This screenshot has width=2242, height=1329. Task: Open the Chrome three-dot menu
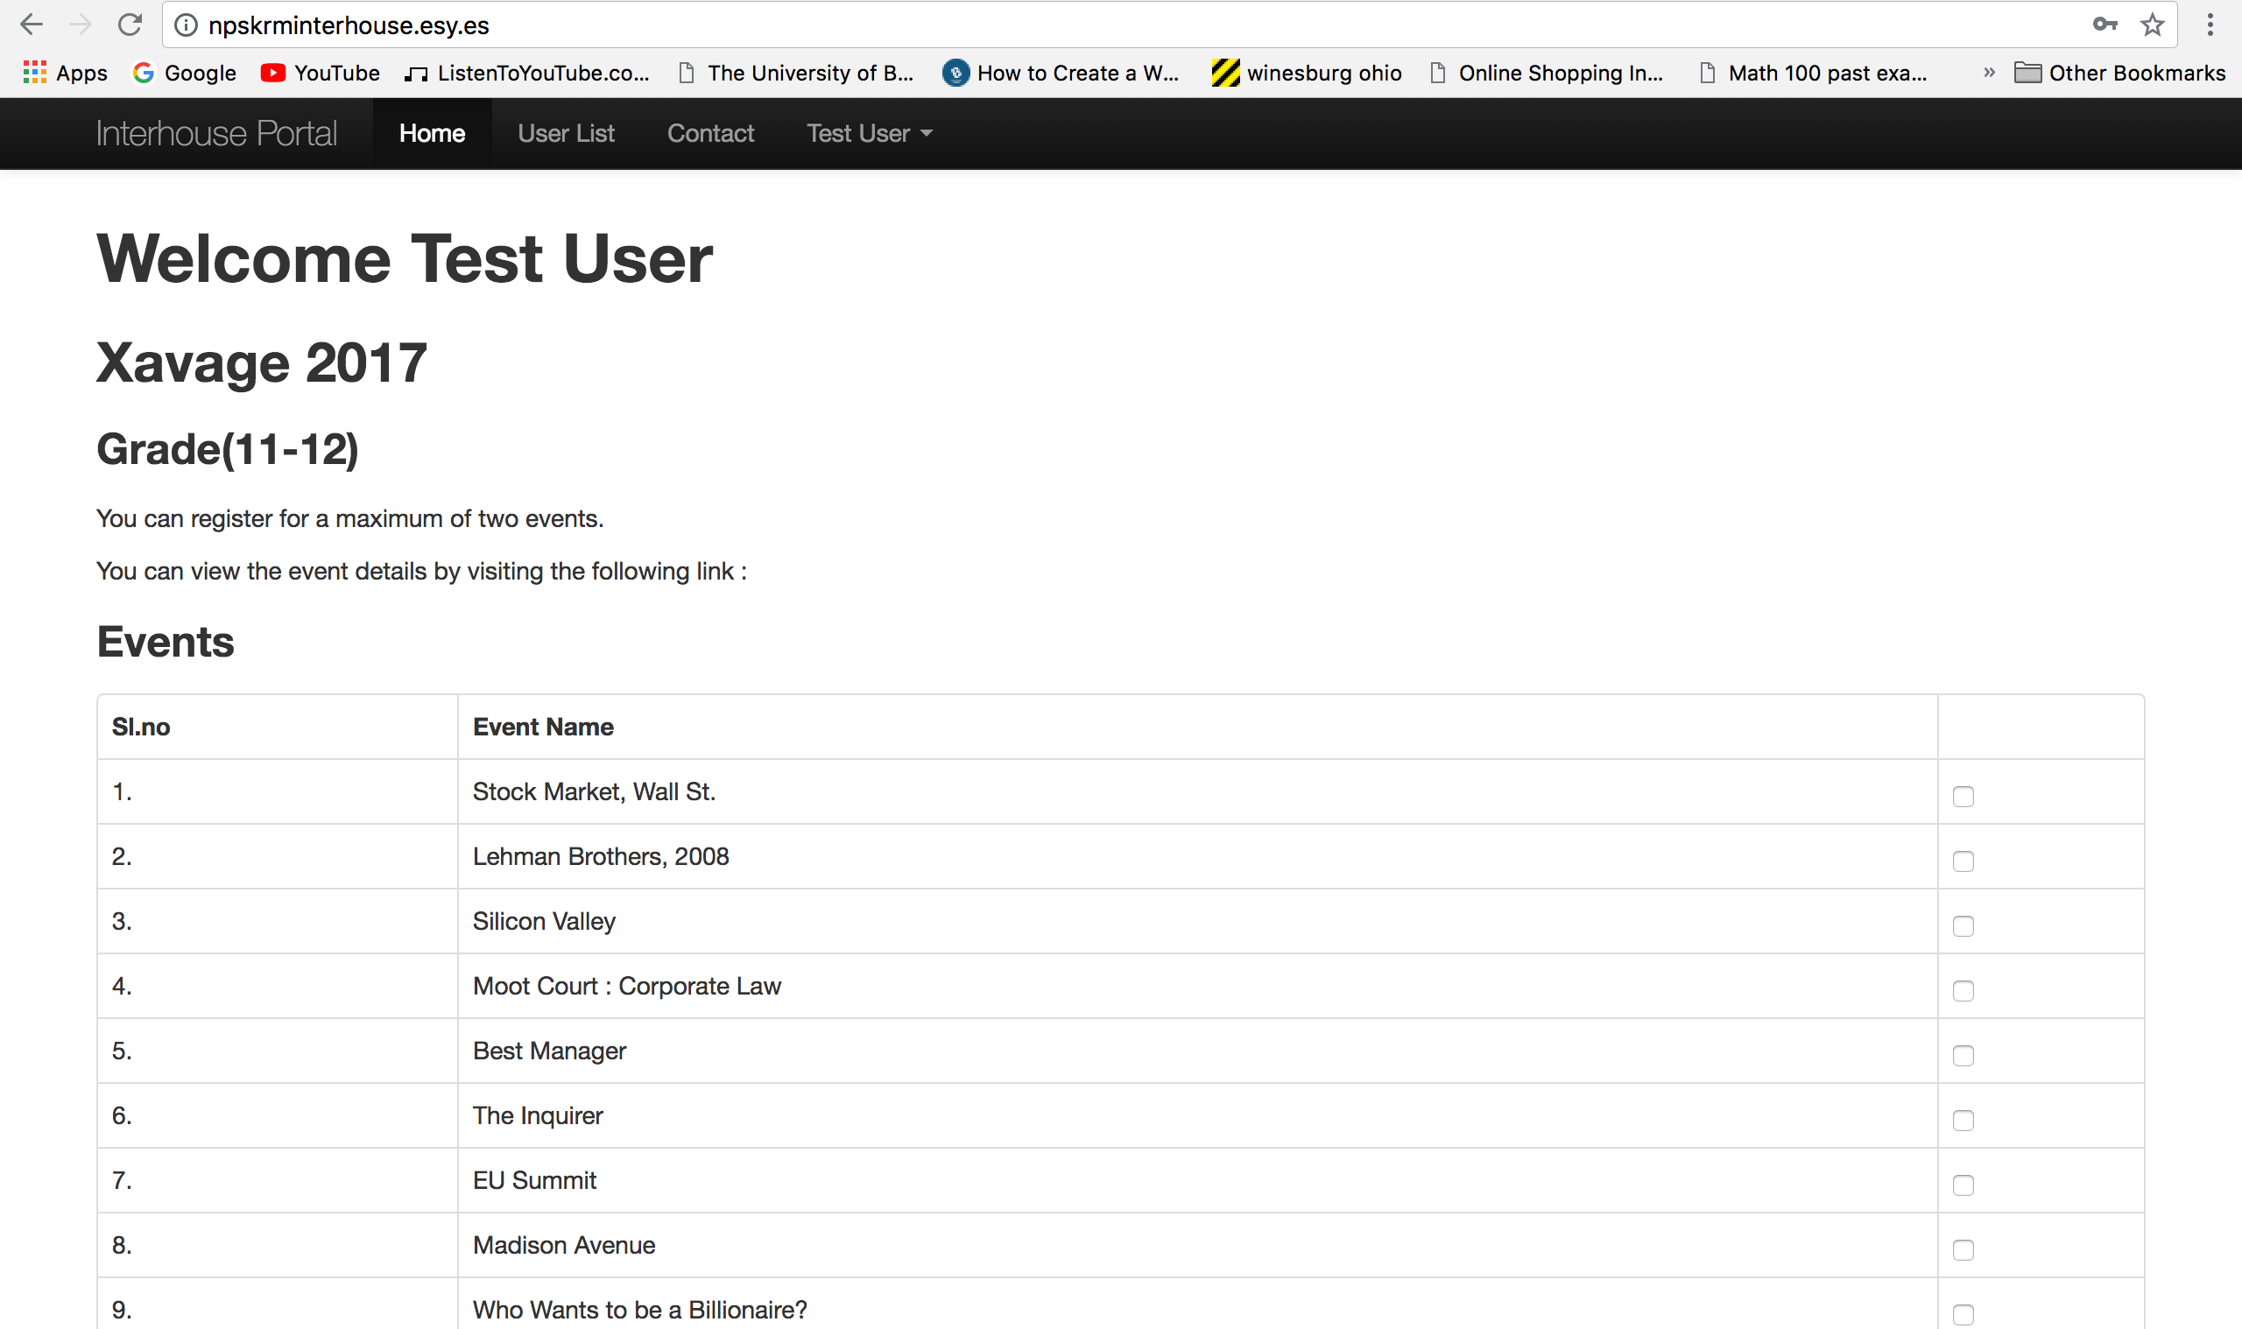pyautogui.click(x=2210, y=25)
